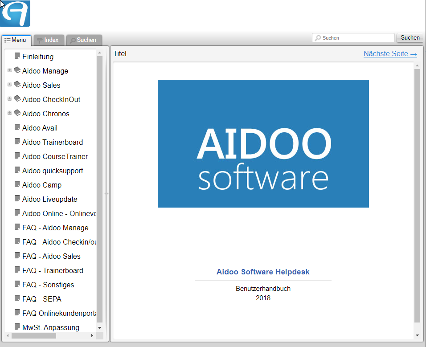426x347 pixels.
Task: Click the book icon beside Aidoo CheckInOut
Action: coord(17,98)
